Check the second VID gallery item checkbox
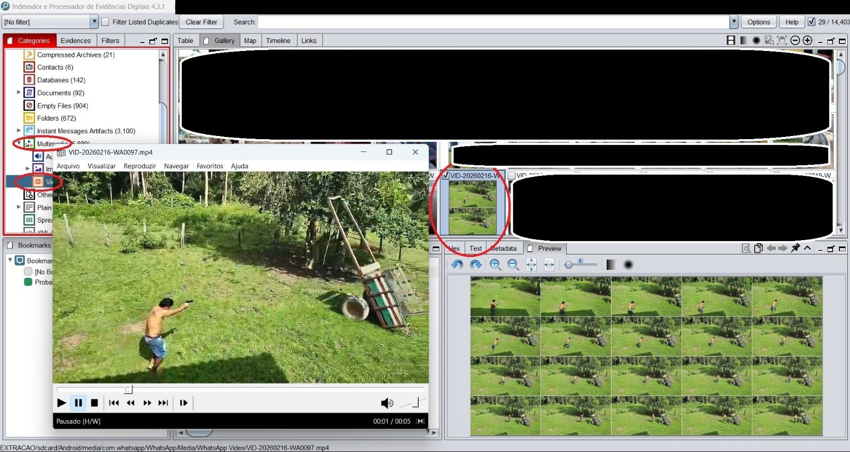Screen dimensions: 850x452 tap(512, 175)
